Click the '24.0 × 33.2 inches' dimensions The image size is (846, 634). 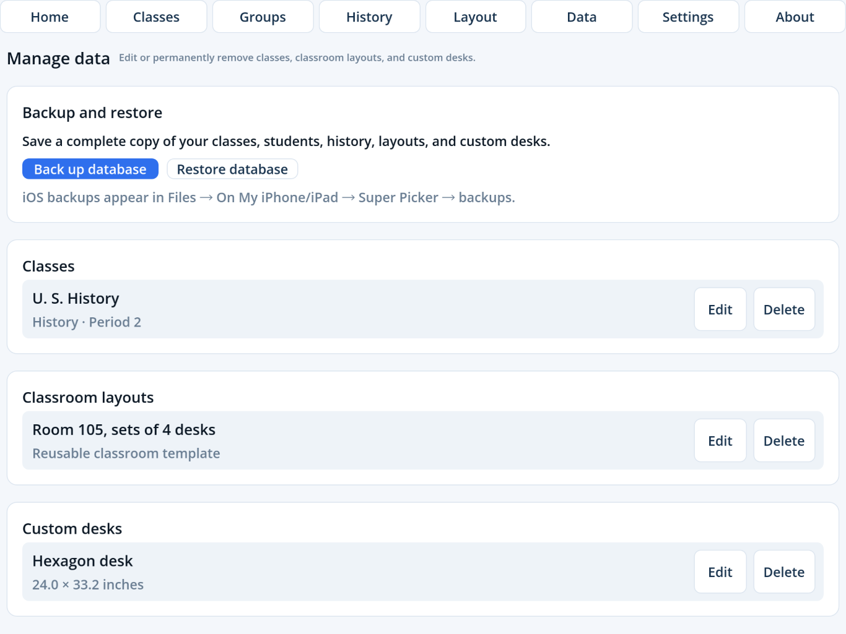(x=88, y=585)
